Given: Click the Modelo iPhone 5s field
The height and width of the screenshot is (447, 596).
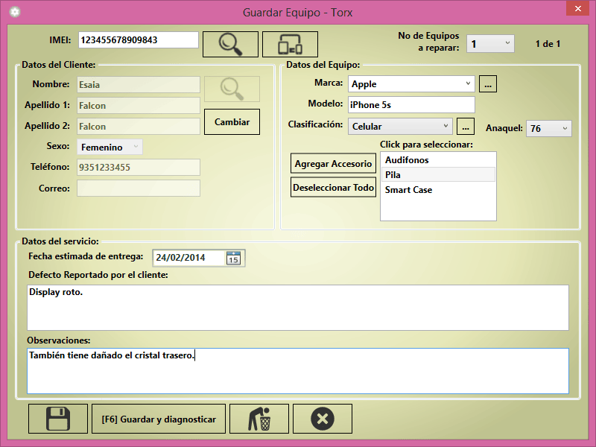Looking at the screenshot, I should 411,105.
